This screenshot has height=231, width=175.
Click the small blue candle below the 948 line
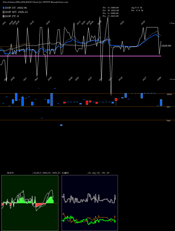(x=61, y=125)
